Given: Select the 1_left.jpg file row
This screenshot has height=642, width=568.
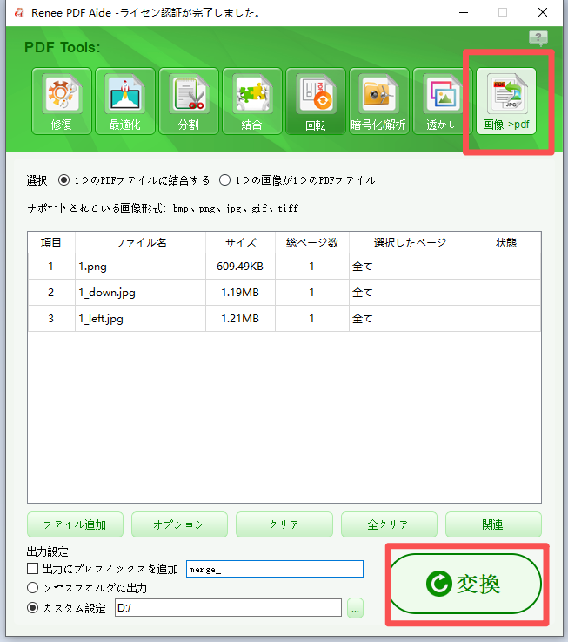Looking at the screenshot, I should point(284,319).
